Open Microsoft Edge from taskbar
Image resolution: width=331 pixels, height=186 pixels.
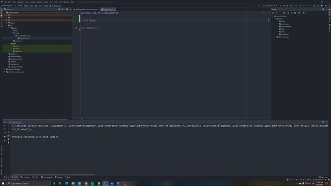tap(67, 183)
